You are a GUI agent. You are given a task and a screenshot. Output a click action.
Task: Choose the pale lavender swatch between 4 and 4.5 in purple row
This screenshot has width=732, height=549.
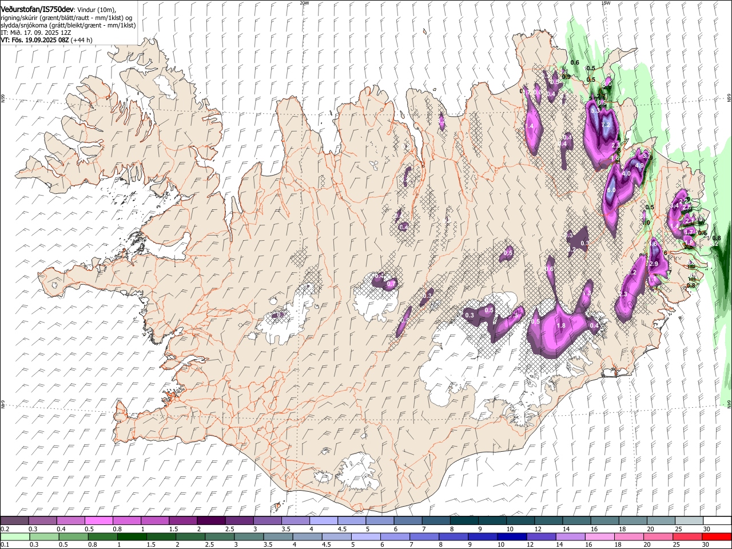[x=323, y=520]
